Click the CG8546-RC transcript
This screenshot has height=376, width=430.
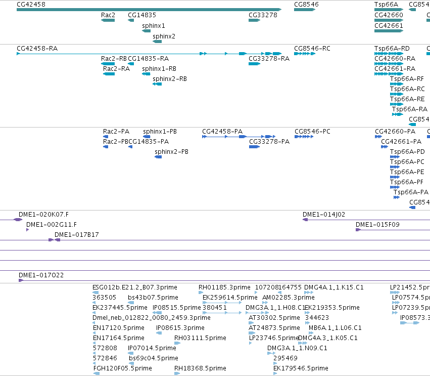point(305,54)
